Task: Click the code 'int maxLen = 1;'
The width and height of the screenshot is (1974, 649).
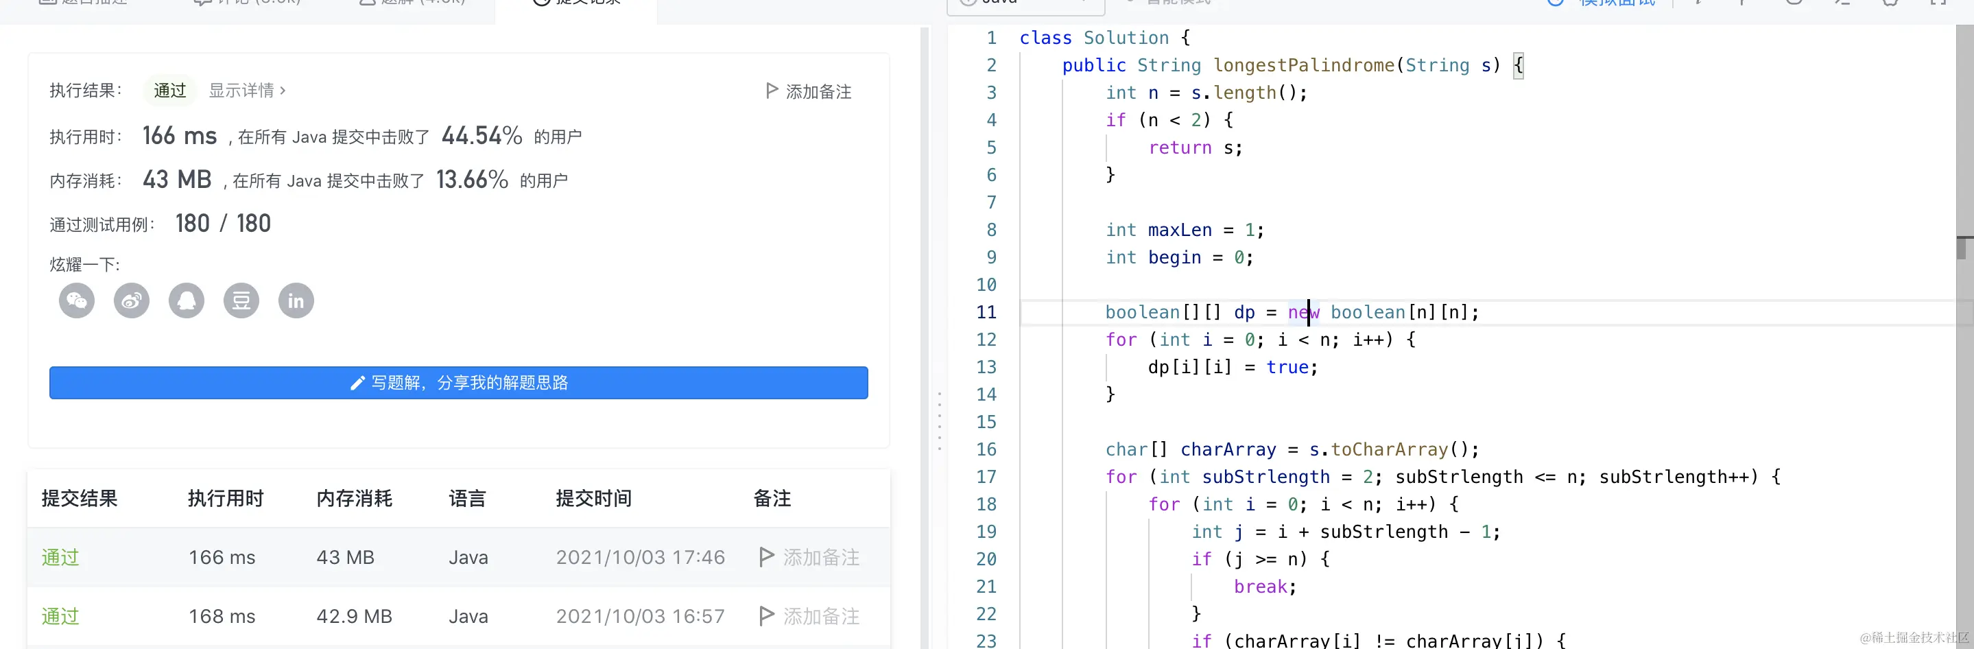Action: (x=1185, y=230)
